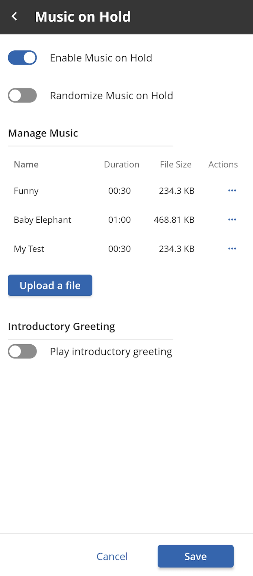Click the Randomize Music on Hold label

coord(112,96)
